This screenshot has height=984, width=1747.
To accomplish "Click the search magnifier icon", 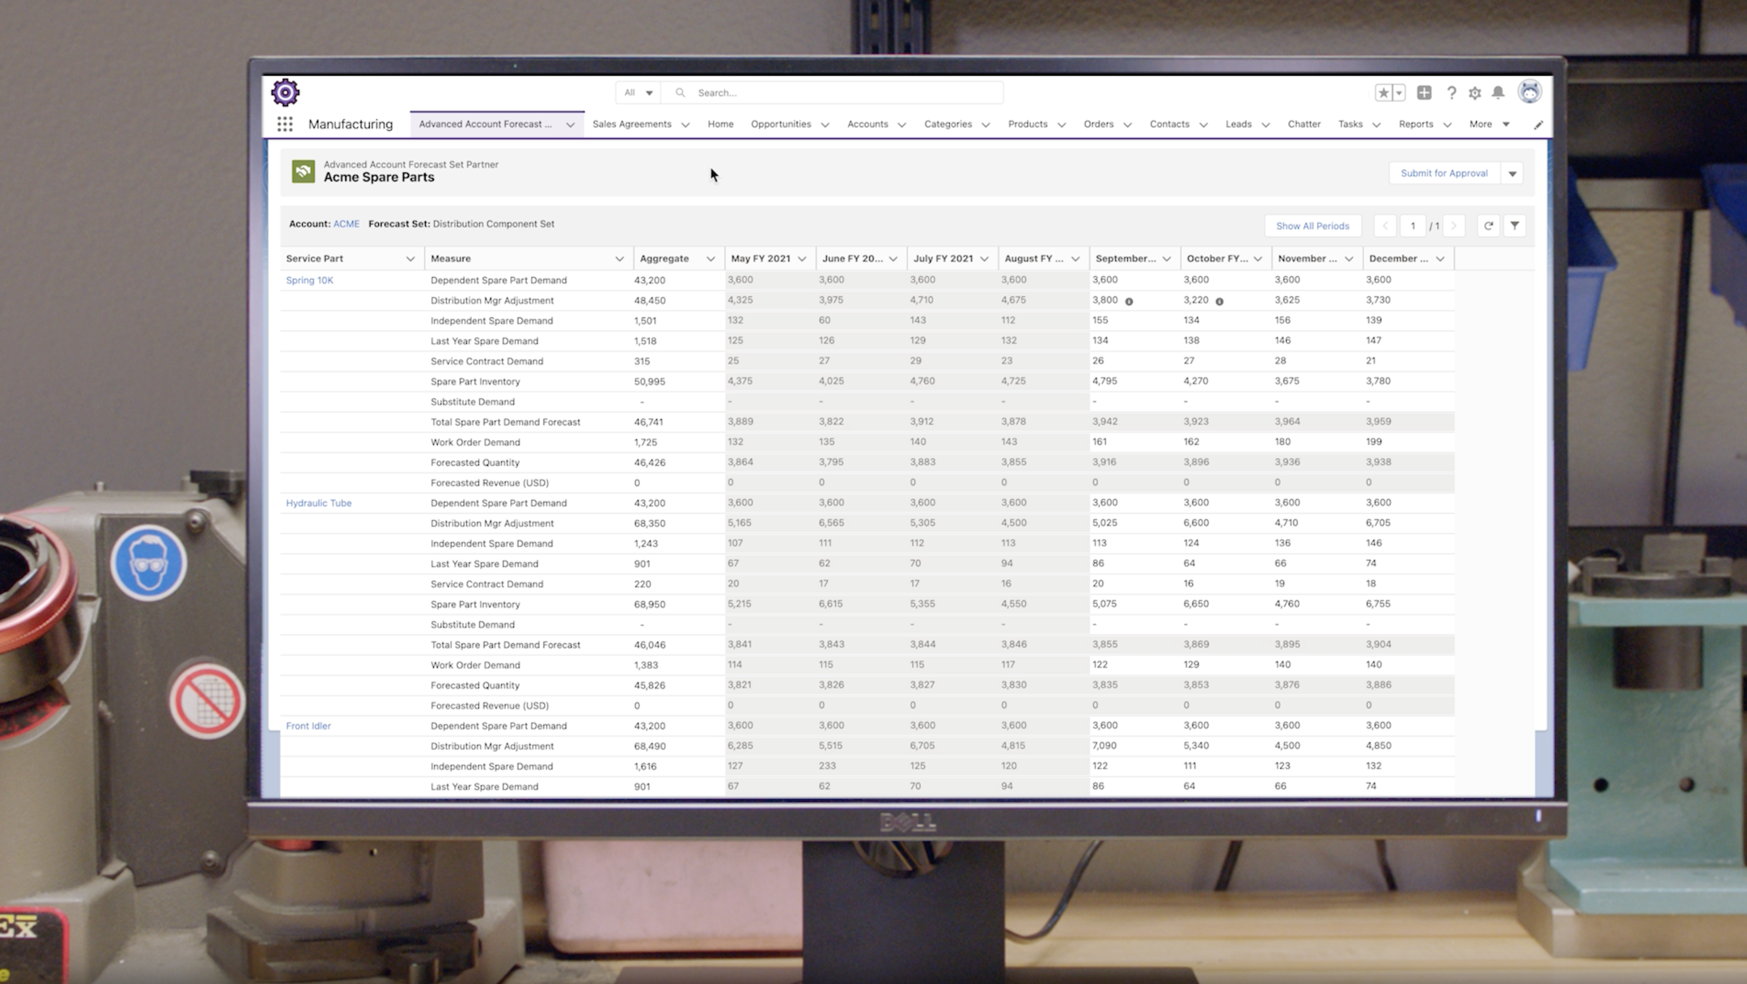I will coord(680,93).
